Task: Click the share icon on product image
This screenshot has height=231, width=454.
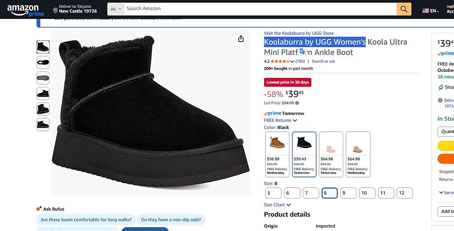Action: 241,39
